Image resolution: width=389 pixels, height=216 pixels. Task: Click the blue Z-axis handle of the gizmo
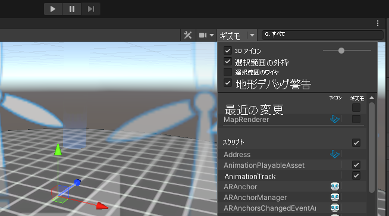pyautogui.click(x=77, y=183)
